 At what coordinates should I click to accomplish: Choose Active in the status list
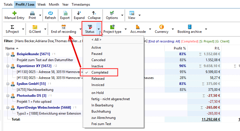[x=96, y=48]
